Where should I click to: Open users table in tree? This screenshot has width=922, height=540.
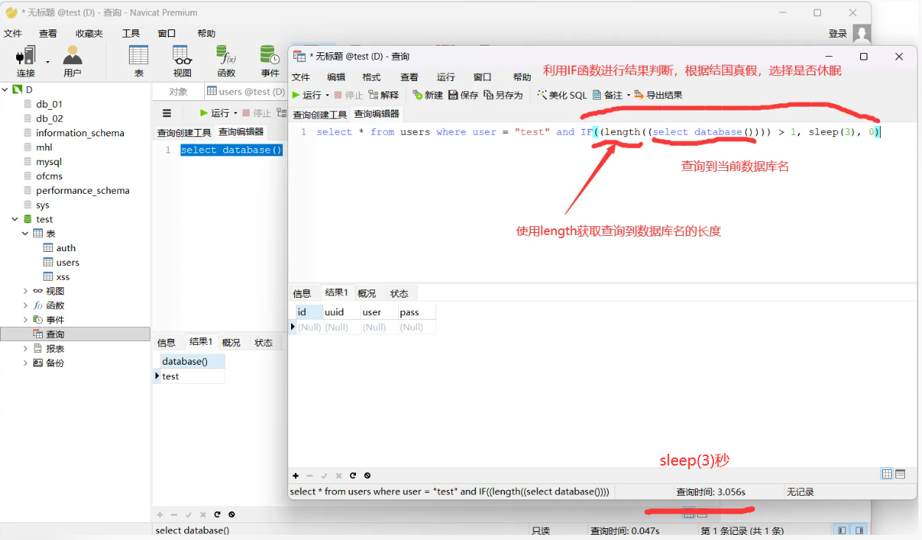pos(67,262)
